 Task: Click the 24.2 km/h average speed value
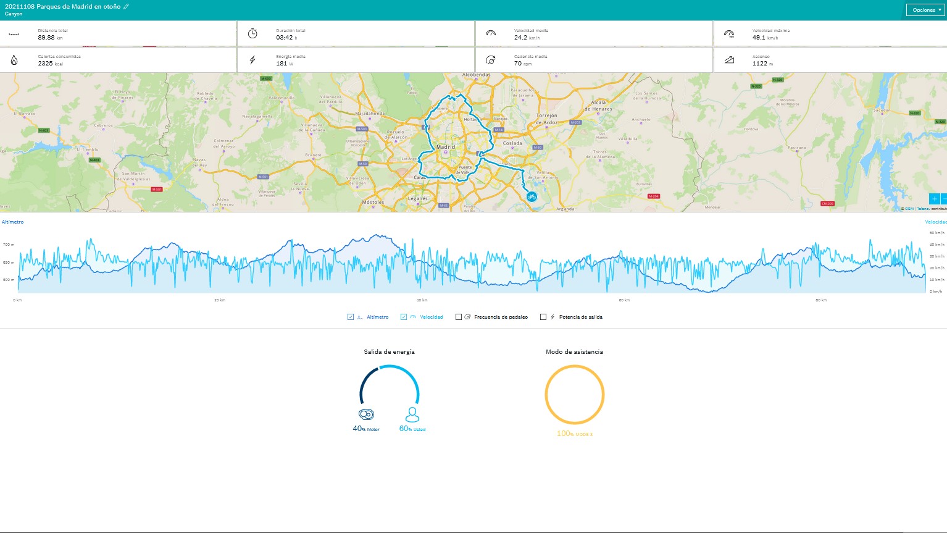point(527,38)
